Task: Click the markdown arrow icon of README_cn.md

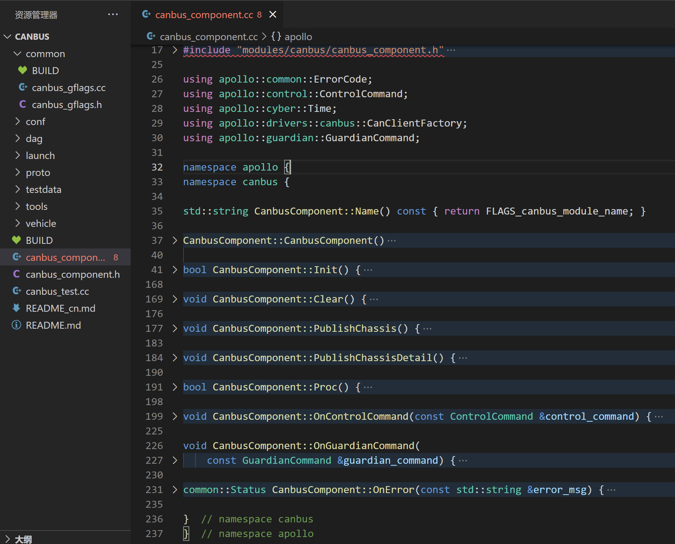Action: pos(17,308)
